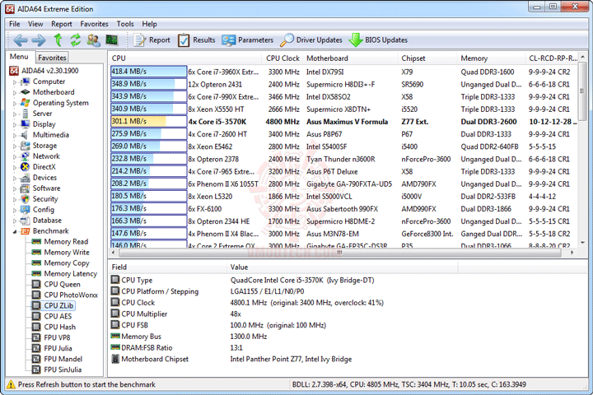This screenshot has width=593, height=395.
Task: Check for BIOS Updates
Action: tap(378, 40)
